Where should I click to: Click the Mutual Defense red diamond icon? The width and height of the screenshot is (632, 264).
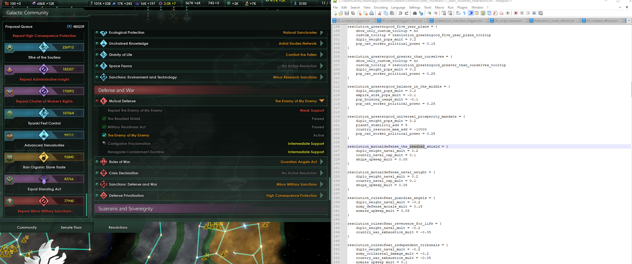(103, 101)
